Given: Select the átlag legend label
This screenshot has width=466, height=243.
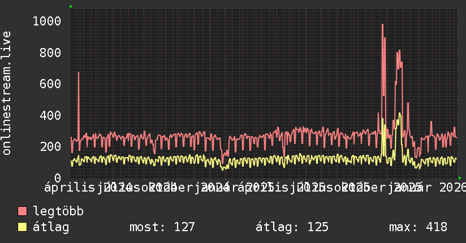Looking at the screenshot, I should 51,227.
